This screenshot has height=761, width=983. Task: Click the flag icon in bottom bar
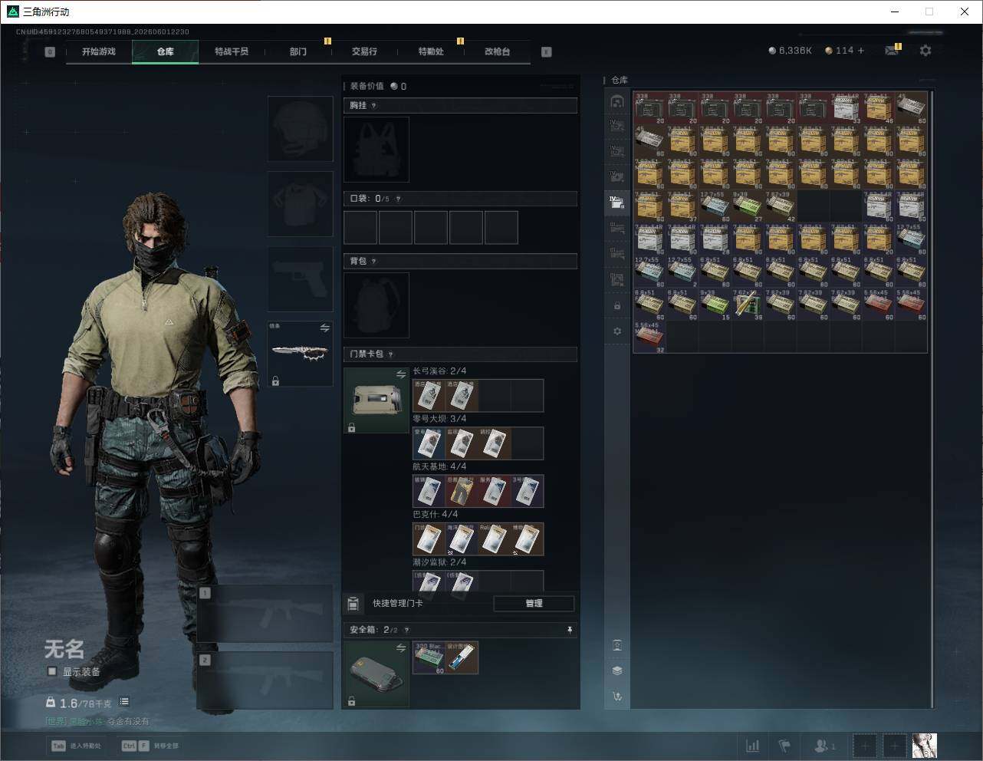pos(784,746)
